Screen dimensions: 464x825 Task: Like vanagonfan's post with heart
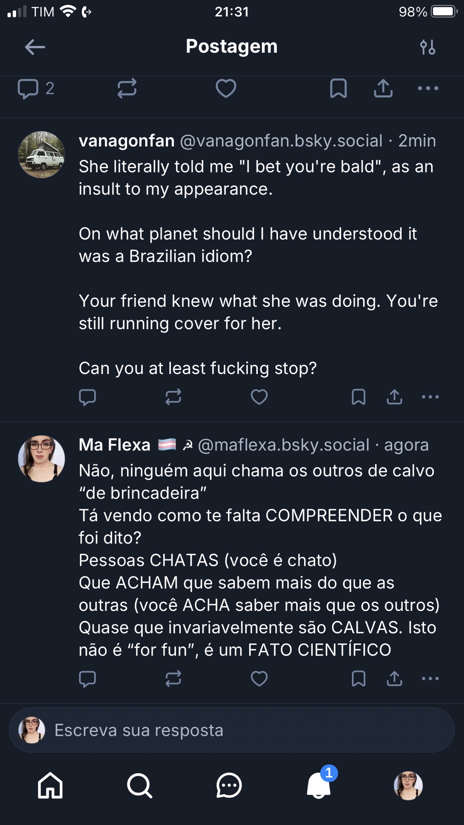[x=259, y=397]
